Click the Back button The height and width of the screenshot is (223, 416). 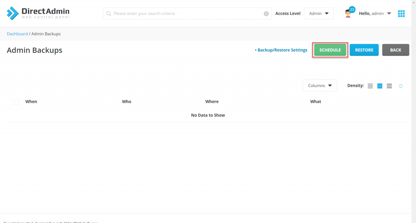click(x=396, y=50)
